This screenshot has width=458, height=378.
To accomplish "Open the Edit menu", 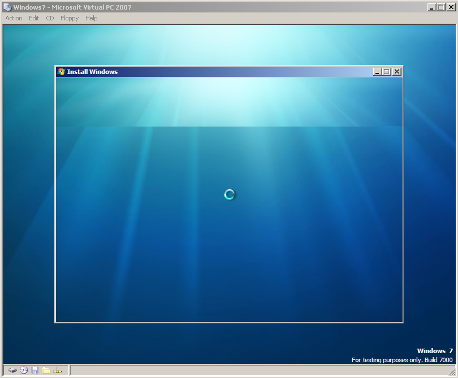I will coord(34,18).
